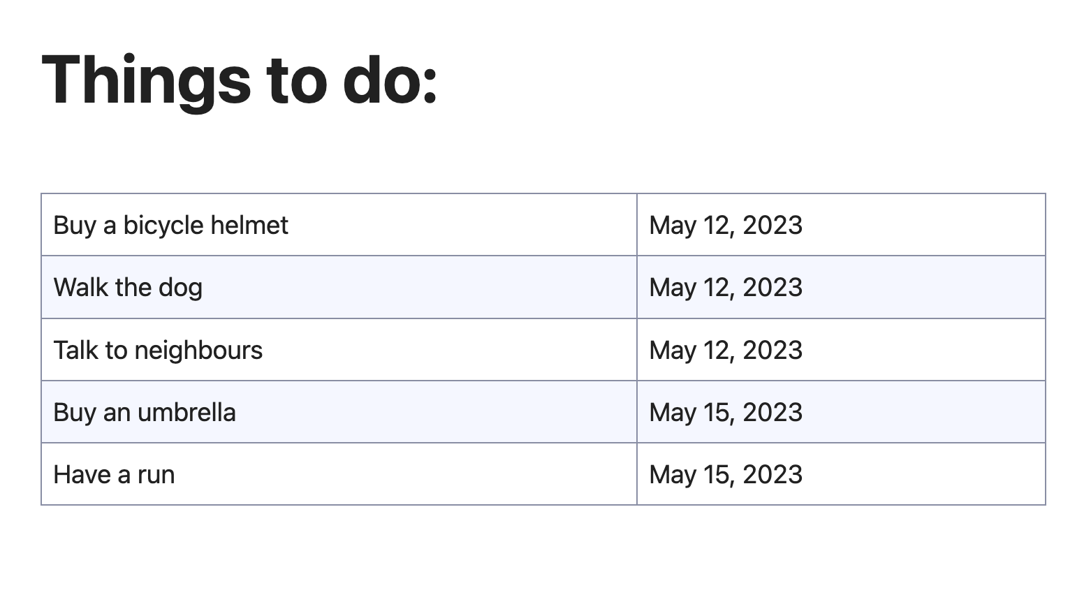Viewport: 1091px width, 595px height.
Task: Click the word "do:" in the heading
Action: (390, 80)
